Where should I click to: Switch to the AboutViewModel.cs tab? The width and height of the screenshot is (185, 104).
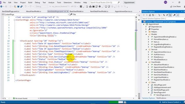click(x=34, y=12)
